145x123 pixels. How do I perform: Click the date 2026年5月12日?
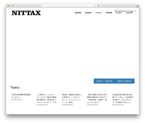pyautogui.click(x=42, y=105)
